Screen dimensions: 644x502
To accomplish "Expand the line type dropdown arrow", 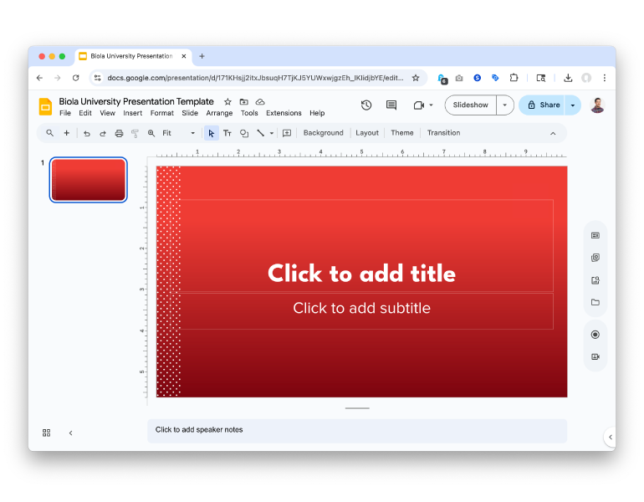I will 272,133.
